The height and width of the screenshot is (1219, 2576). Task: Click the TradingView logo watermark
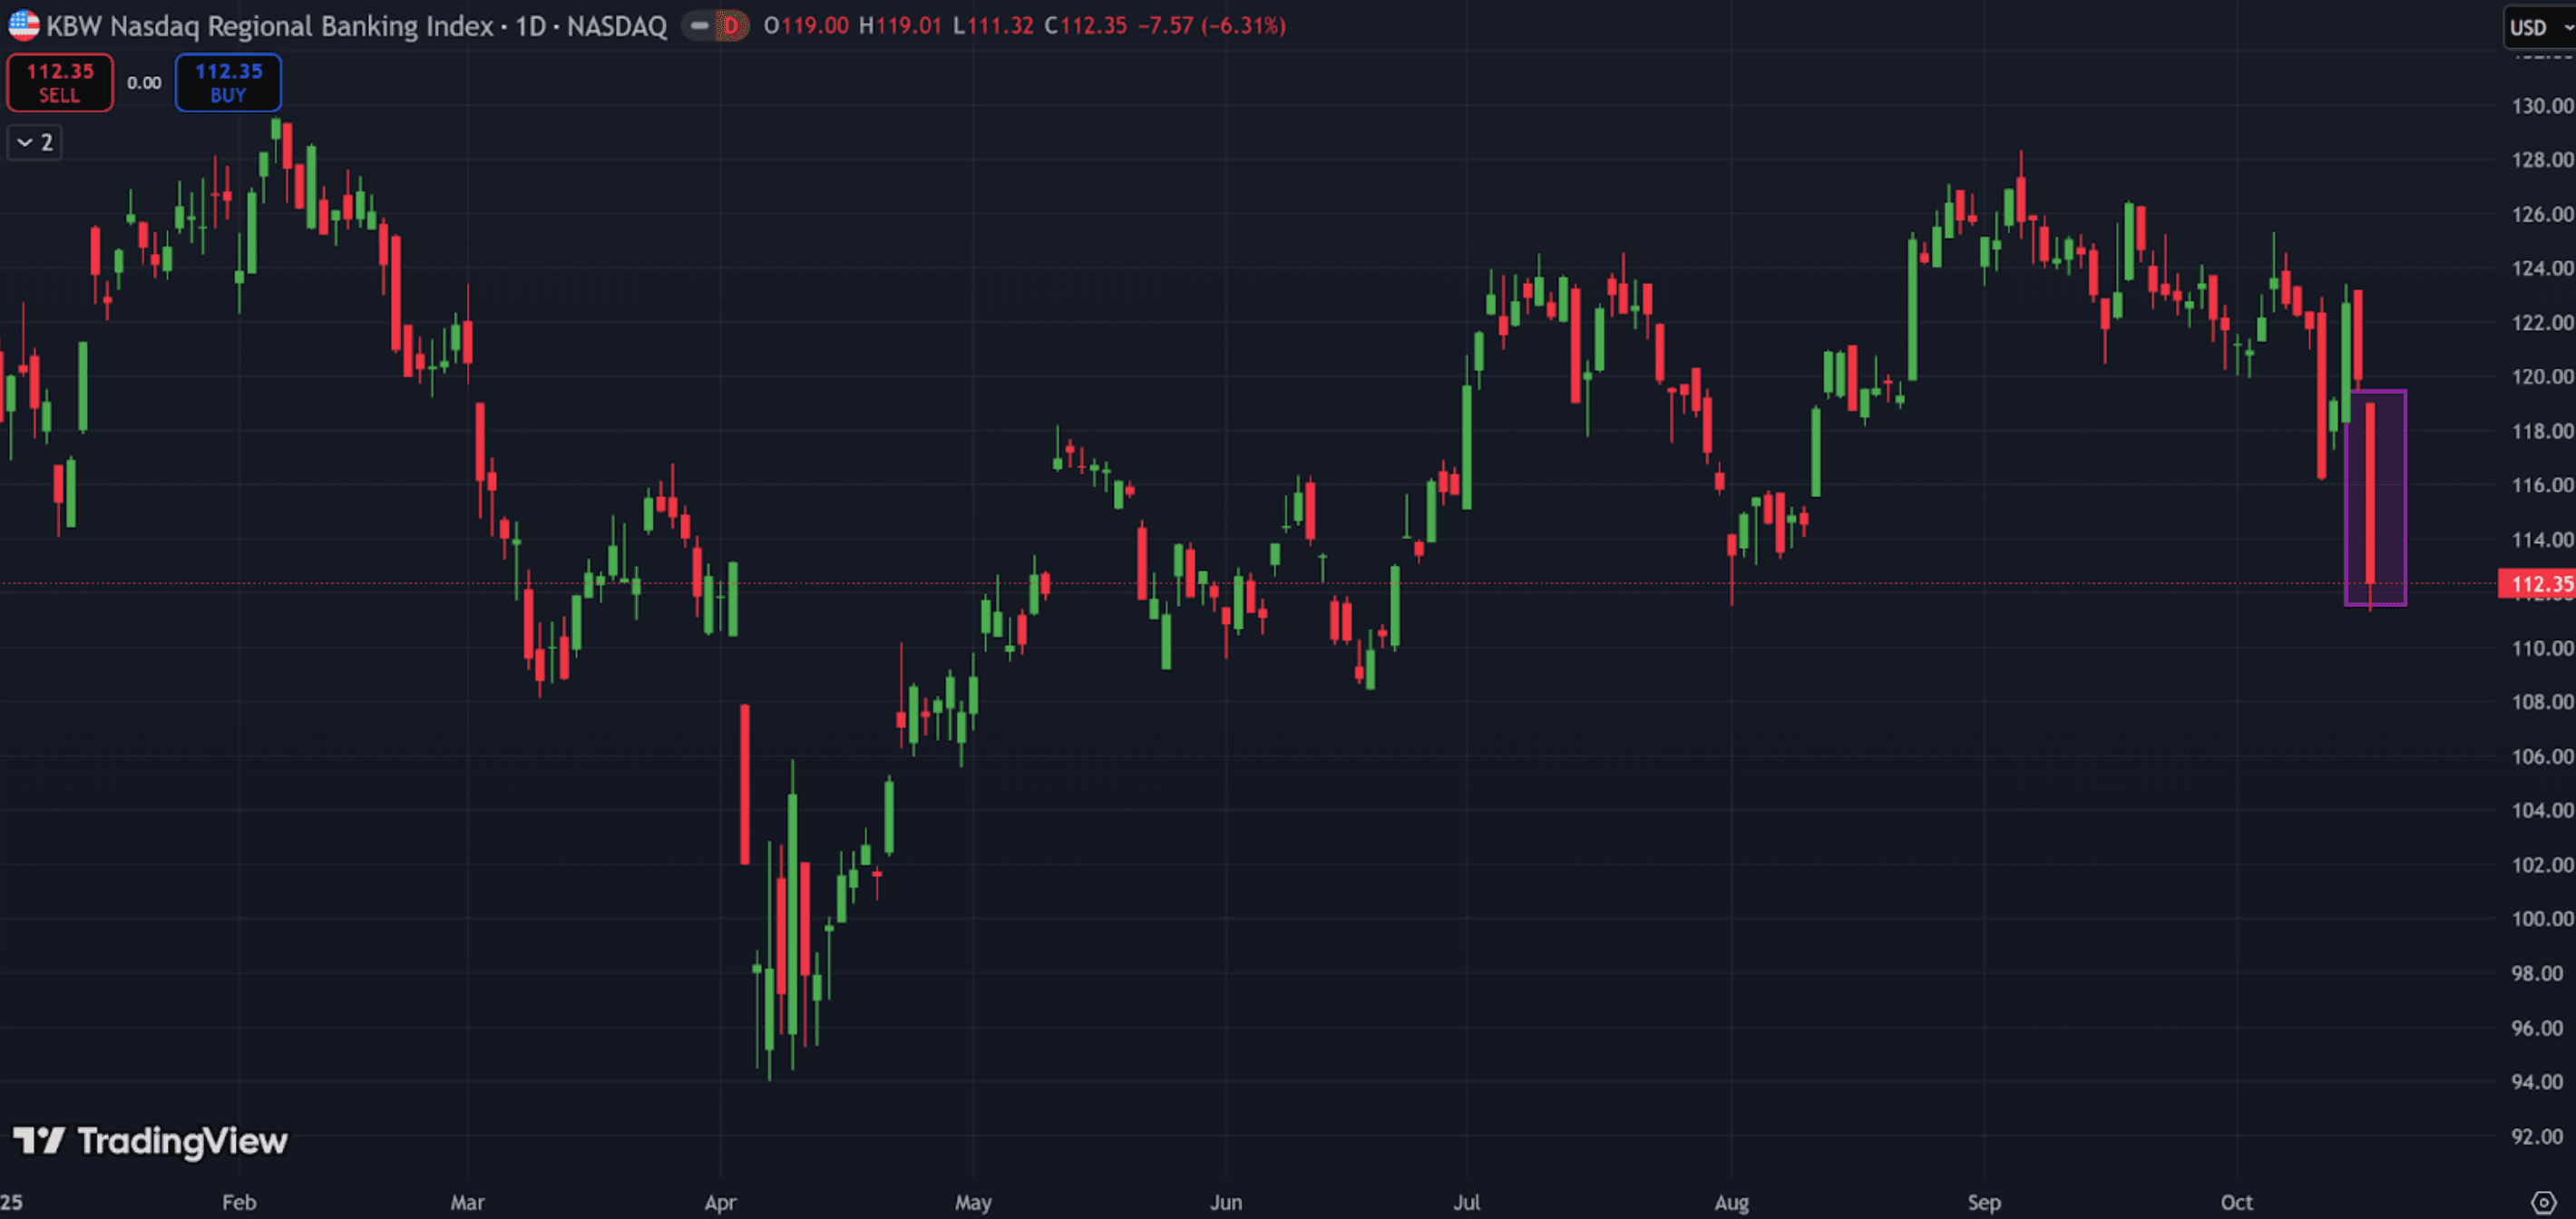point(150,1141)
